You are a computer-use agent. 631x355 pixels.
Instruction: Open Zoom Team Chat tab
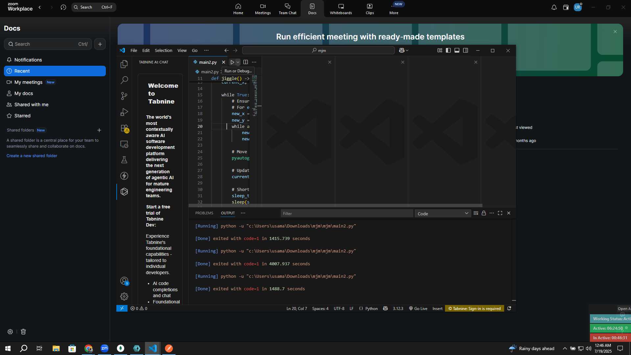(x=288, y=9)
